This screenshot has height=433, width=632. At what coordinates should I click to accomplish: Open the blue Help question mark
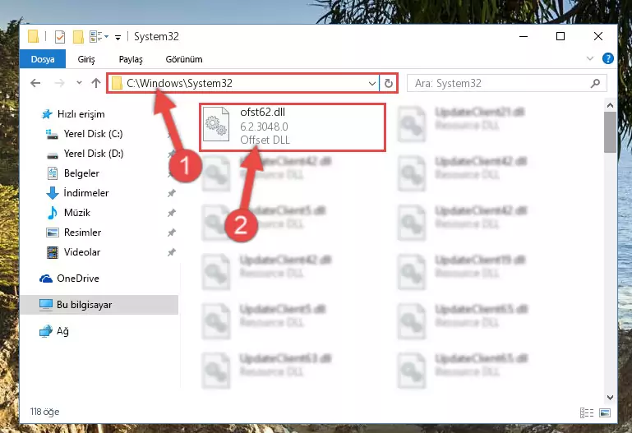608,59
